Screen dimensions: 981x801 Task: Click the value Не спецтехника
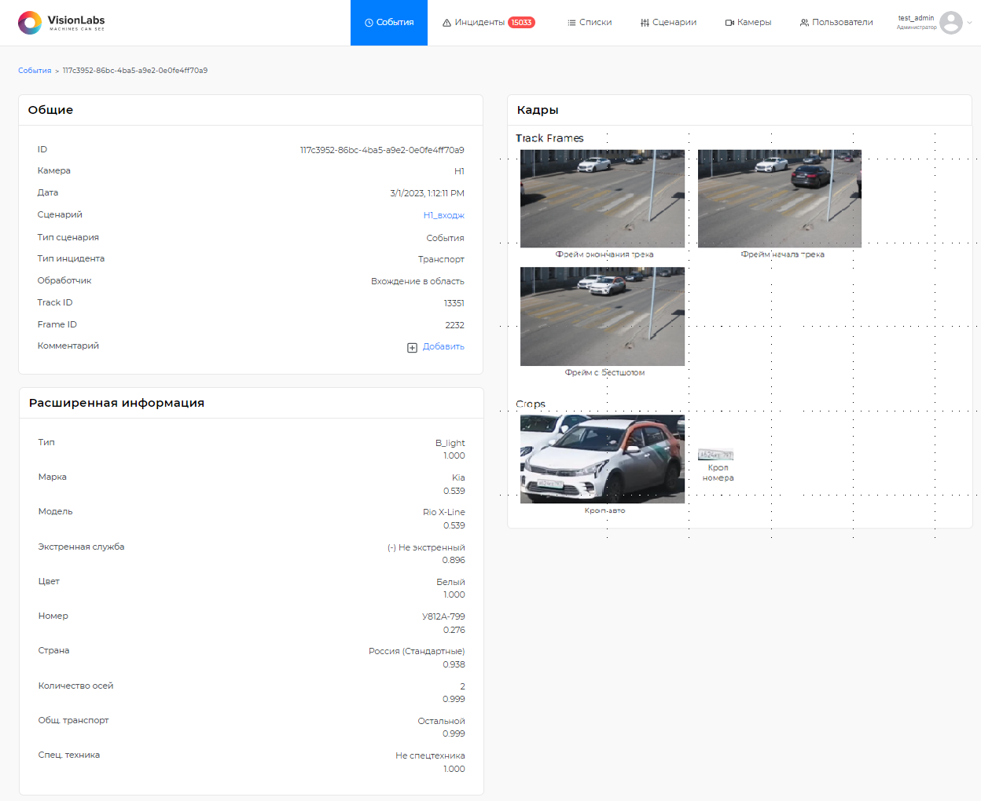pyautogui.click(x=430, y=755)
